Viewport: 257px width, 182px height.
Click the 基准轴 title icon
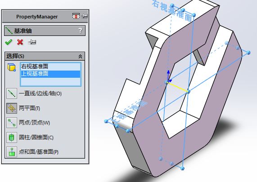9,31
